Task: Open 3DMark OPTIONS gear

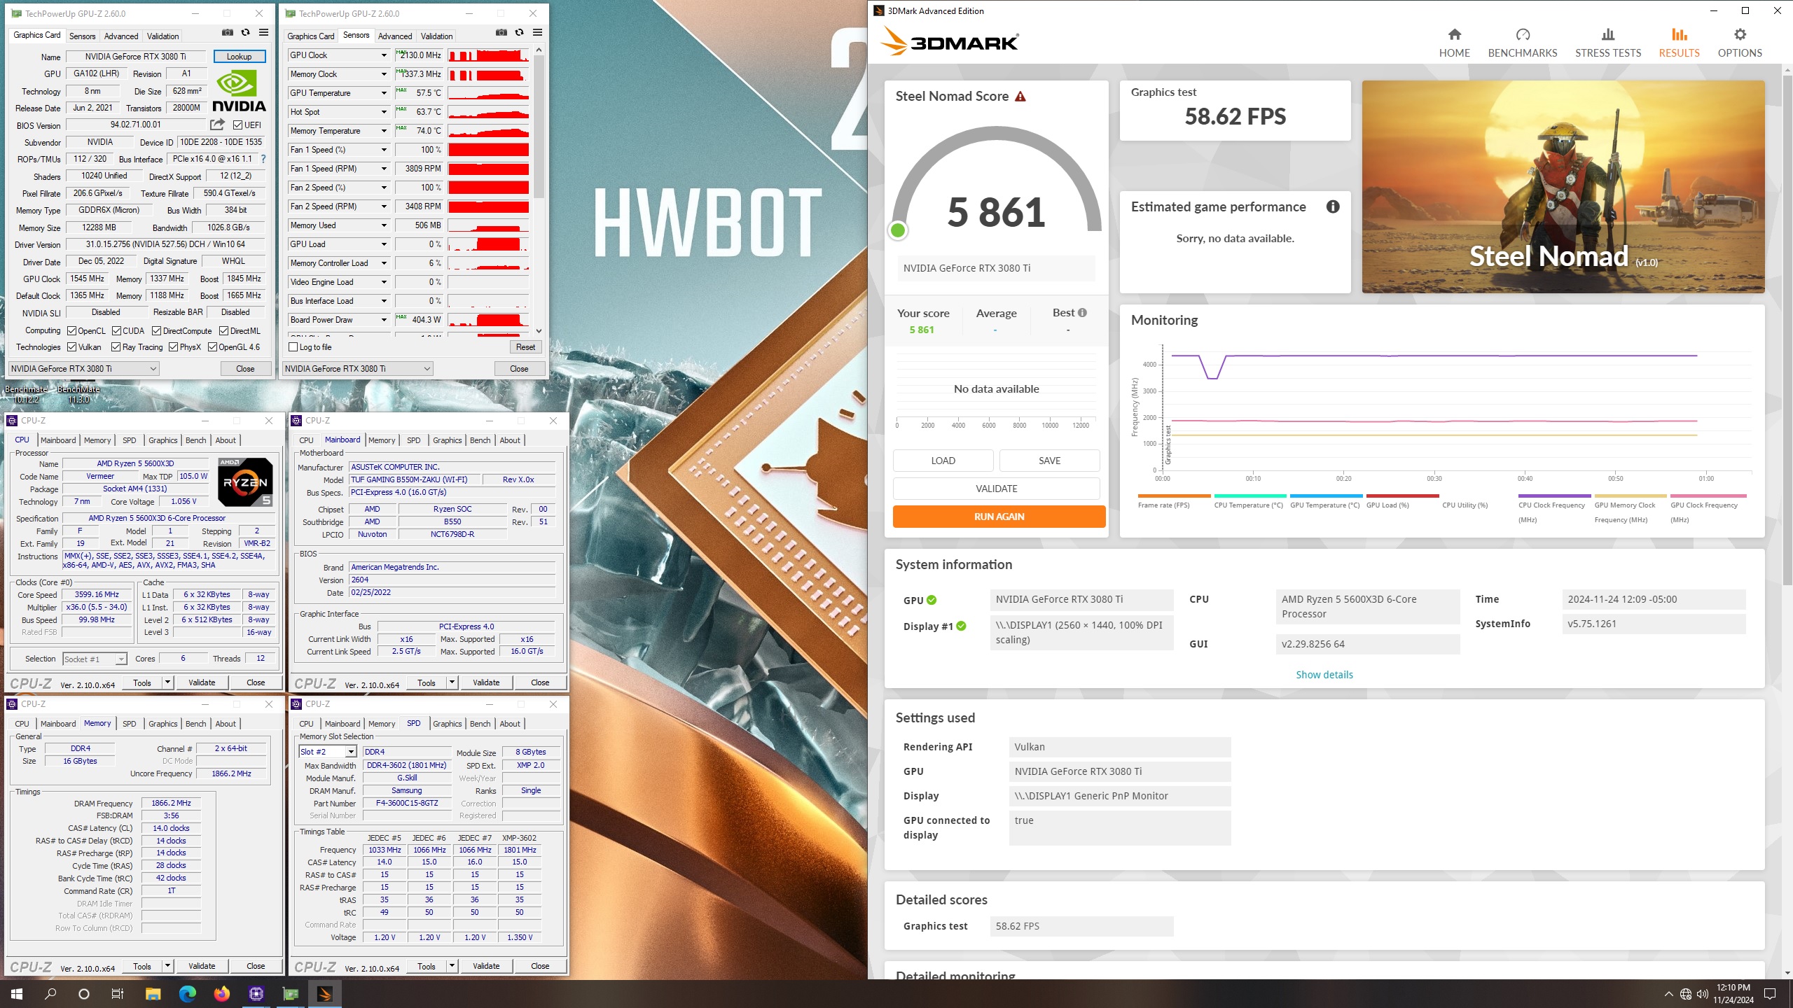Action: [1739, 43]
